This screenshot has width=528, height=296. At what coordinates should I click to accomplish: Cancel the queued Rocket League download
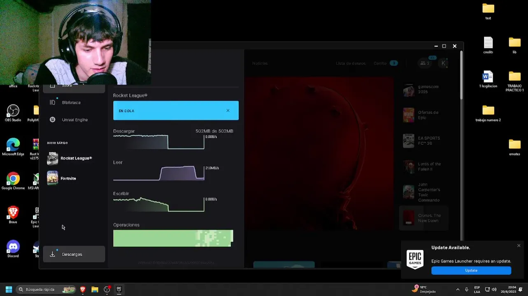(228, 111)
